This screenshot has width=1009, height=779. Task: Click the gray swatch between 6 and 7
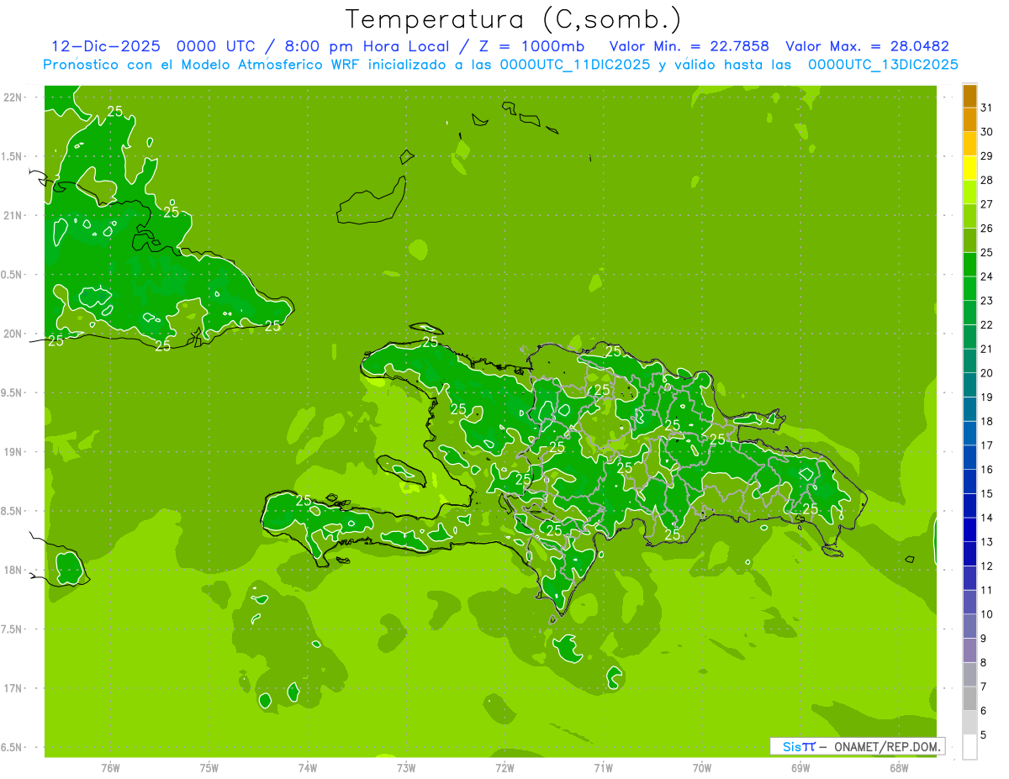pos(969,698)
